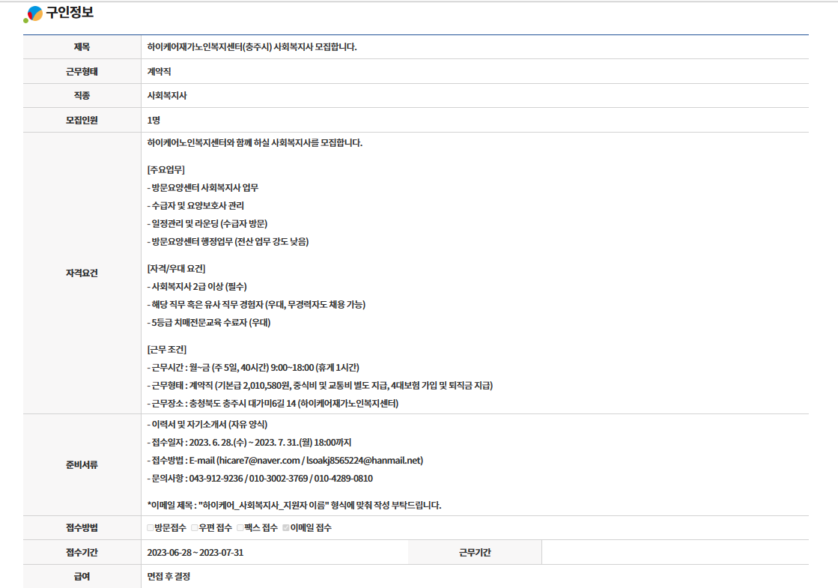The width and height of the screenshot is (838, 588).
Task: Click the 043-912-9236 contact phone number
Action: coord(218,479)
